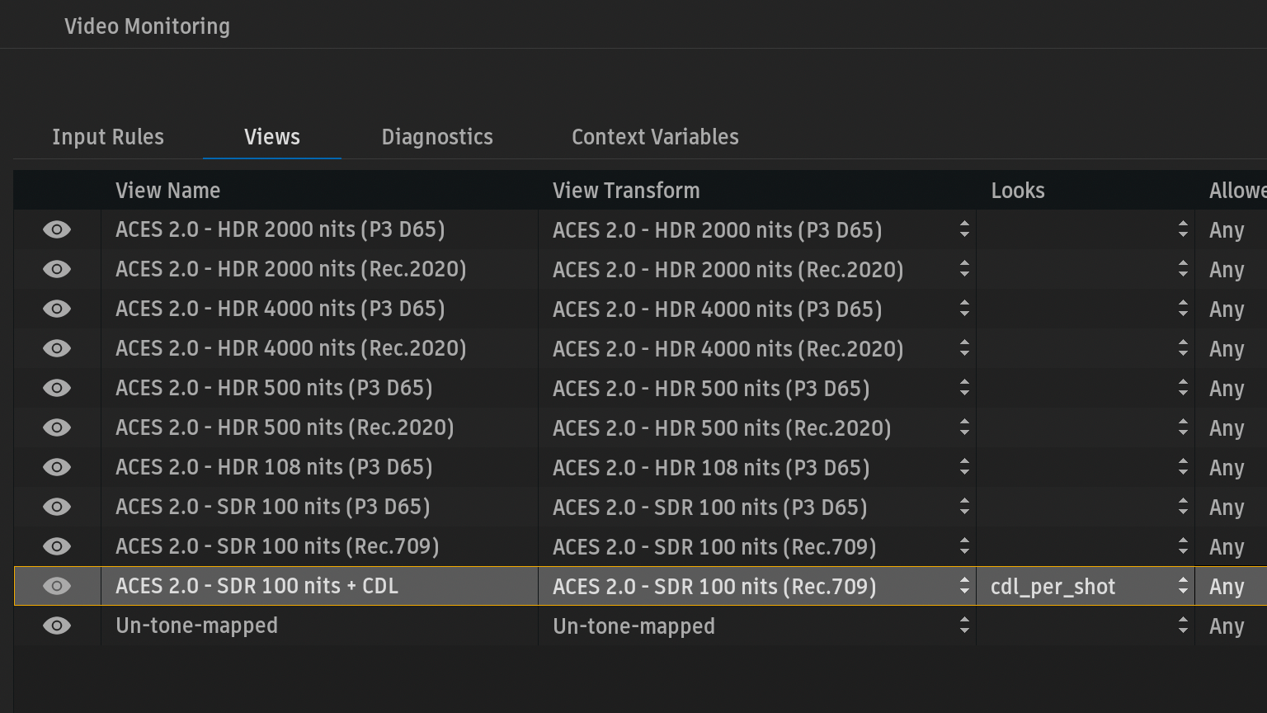This screenshot has height=713, width=1267.
Task: Toggle eye icon for HDR 4000 nits (P3 D65)
Action: tap(57, 309)
